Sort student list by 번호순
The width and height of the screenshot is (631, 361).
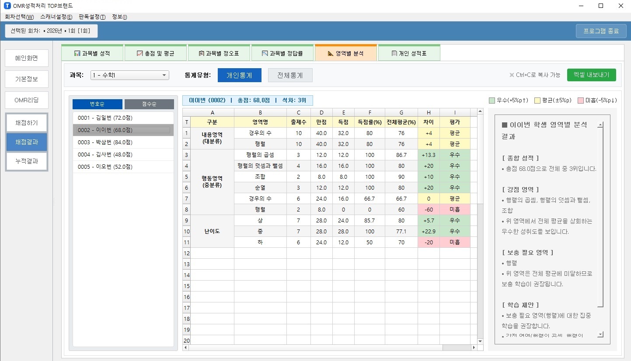pos(97,104)
